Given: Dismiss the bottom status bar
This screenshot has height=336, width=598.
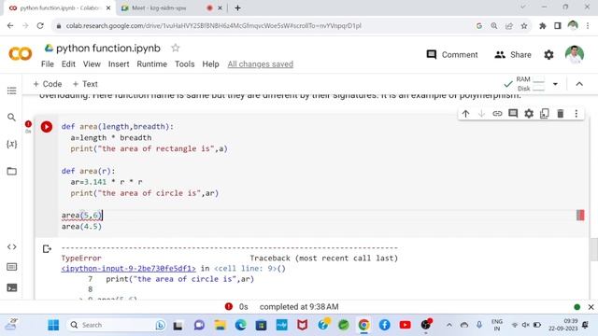Looking at the screenshot, I should coord(591,307).
